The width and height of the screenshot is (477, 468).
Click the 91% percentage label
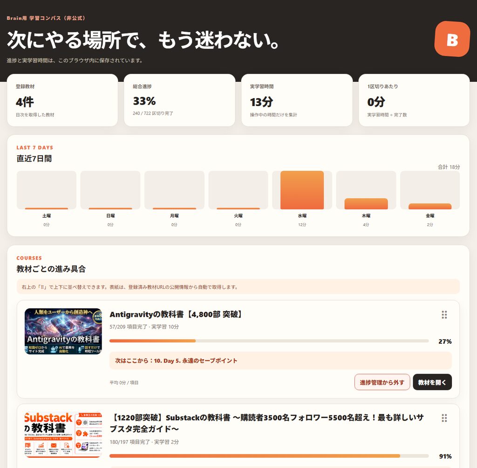[x=445, y=456]
